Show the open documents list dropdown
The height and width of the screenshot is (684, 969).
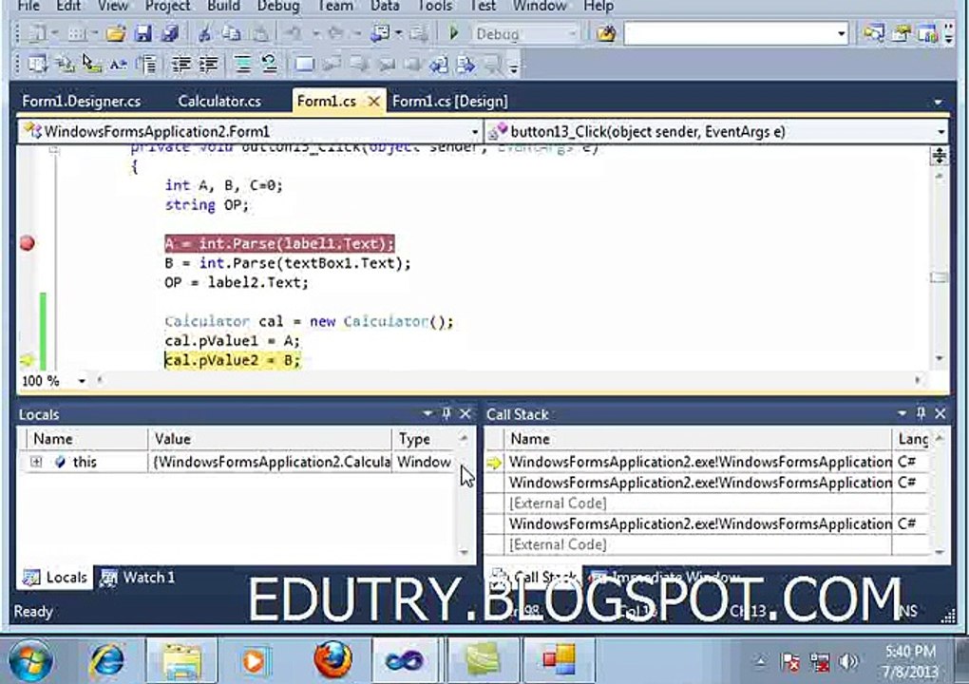pyautogui.click(x=938, y=102)
